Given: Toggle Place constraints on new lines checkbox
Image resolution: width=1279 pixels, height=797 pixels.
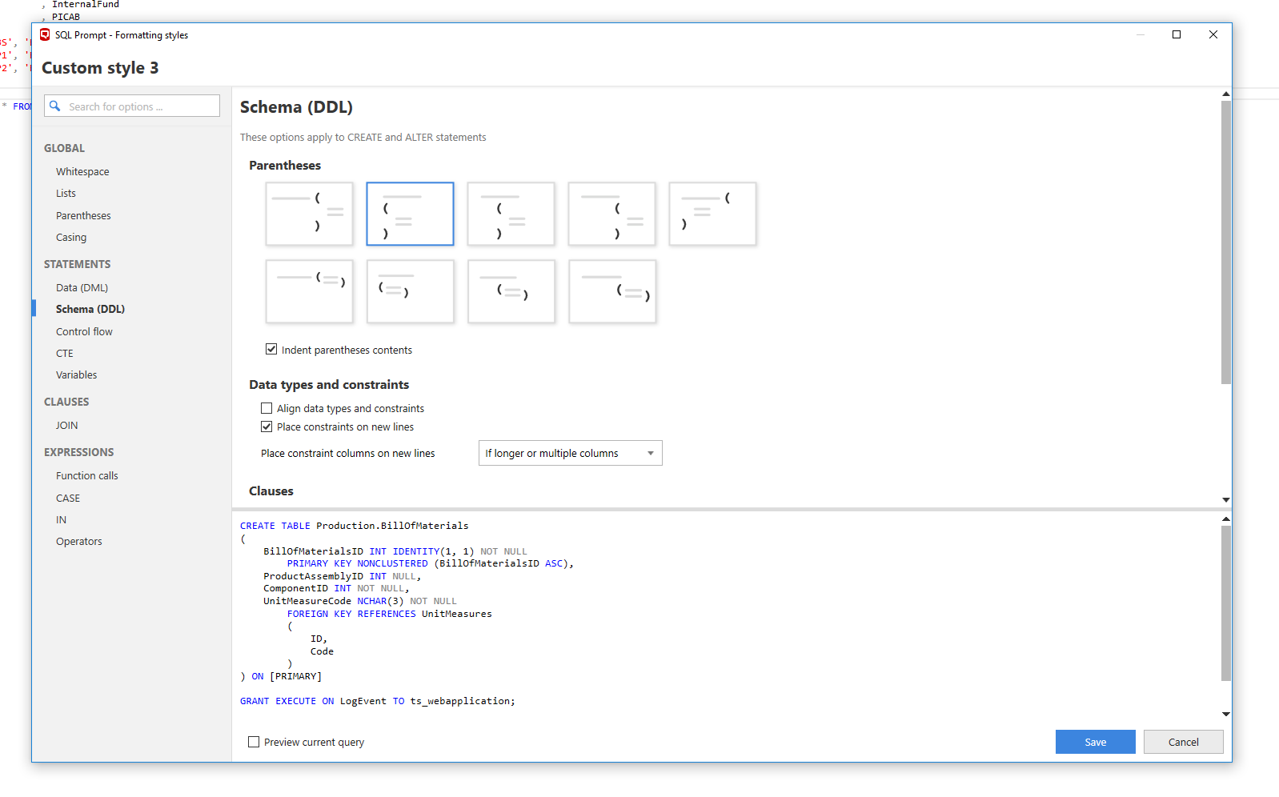Looking at the screenshot, I should pos(267,427).
